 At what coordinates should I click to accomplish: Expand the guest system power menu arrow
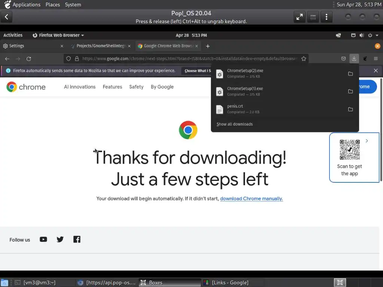click(x=377, y=35)
